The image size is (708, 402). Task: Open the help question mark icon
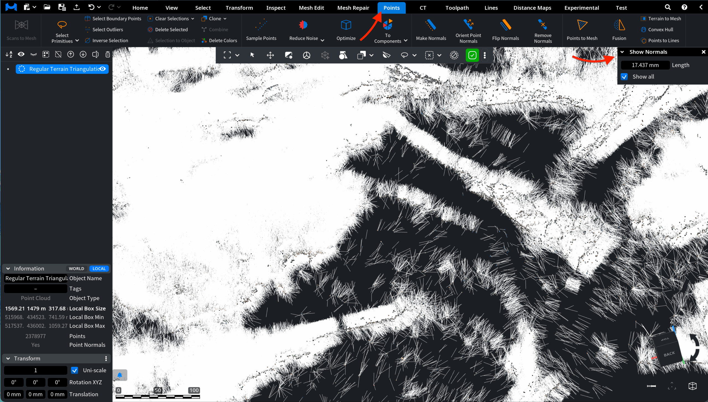(684, 7)
